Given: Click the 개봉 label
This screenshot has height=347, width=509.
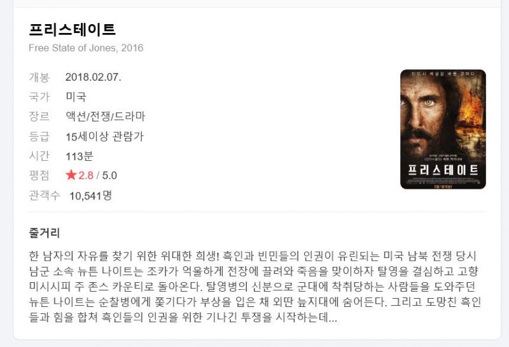Looking at the screenshot, I should click(x=39, y=78).
